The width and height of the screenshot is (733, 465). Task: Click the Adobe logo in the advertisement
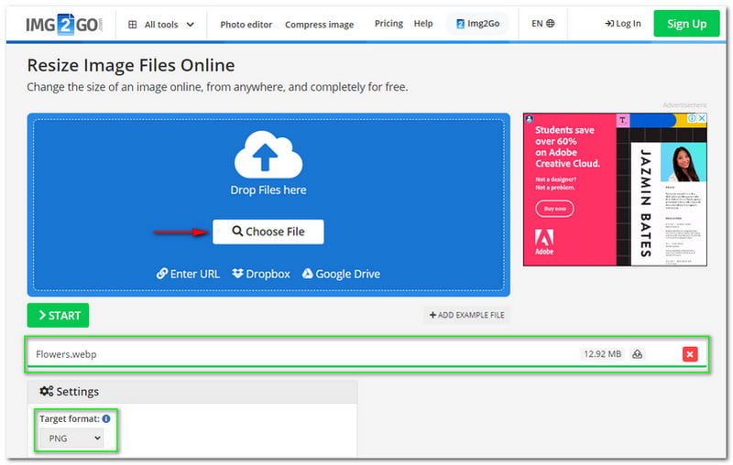point(543,243)
